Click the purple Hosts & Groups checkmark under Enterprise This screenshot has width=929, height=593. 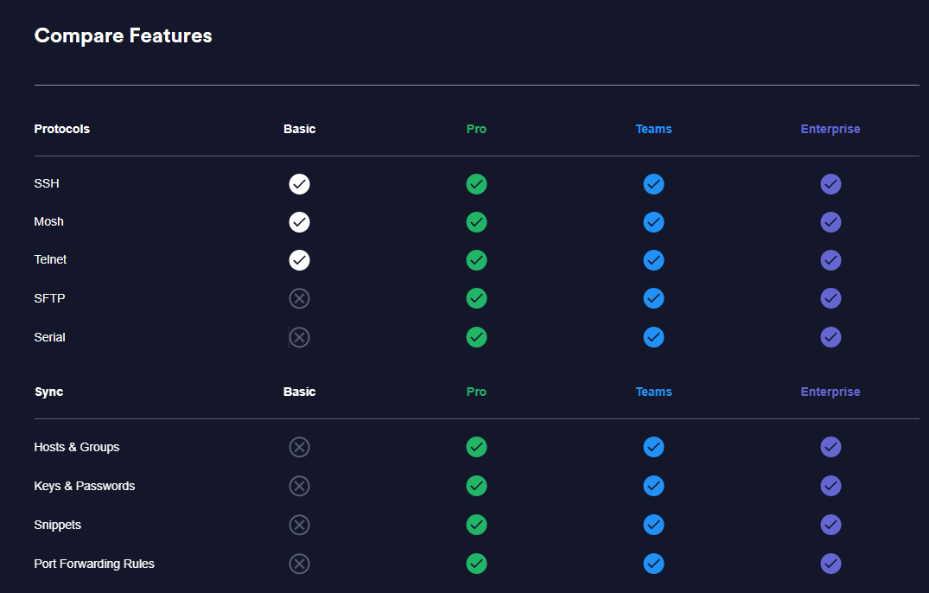click(x=830, y=447)
